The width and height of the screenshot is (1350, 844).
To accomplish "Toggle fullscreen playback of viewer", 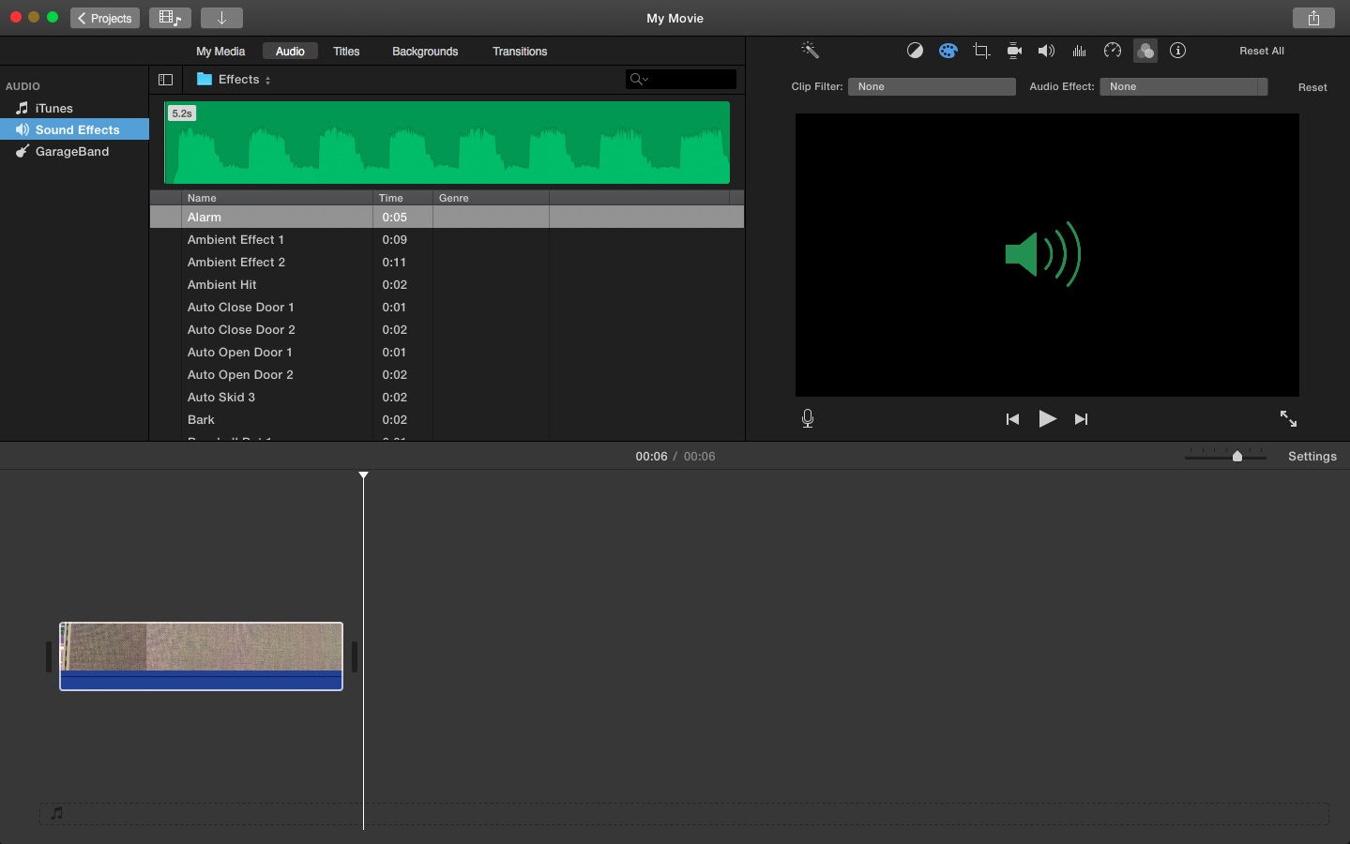I will [1288, 419].
